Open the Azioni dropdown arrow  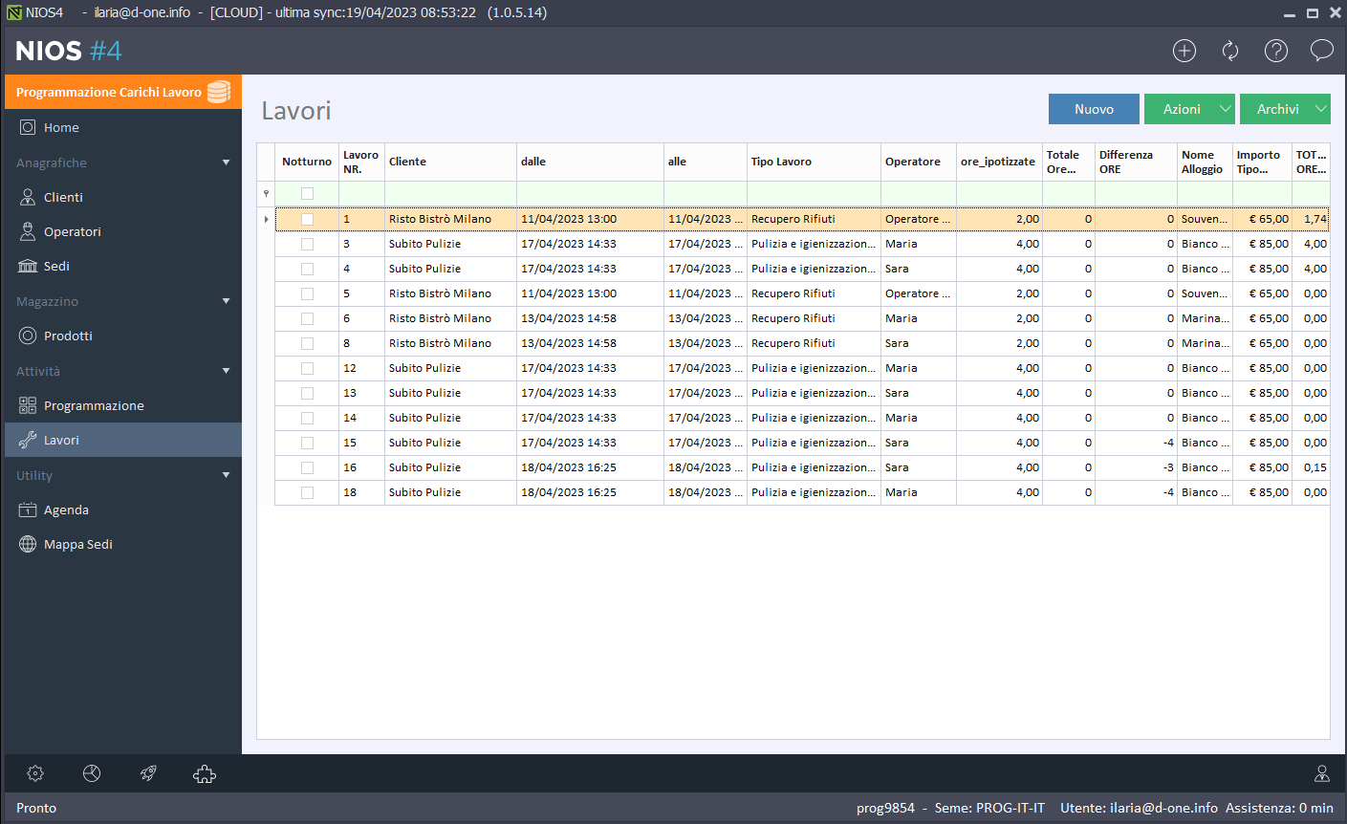click(x=1225, y=109)
